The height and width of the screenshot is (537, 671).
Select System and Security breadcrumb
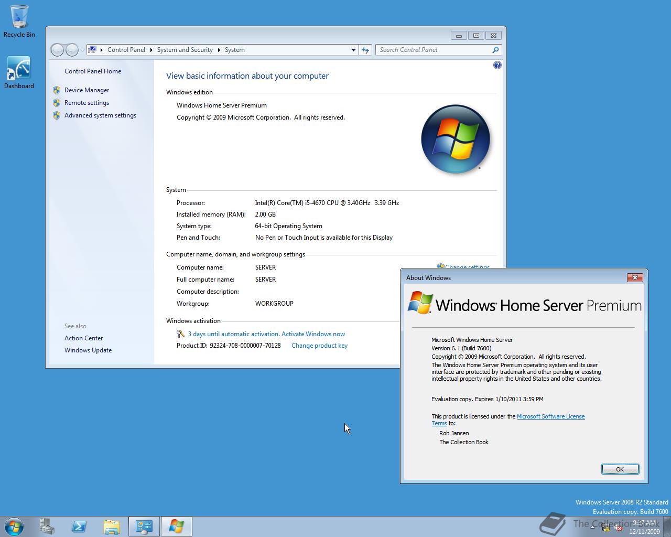[x=185, y=50]
